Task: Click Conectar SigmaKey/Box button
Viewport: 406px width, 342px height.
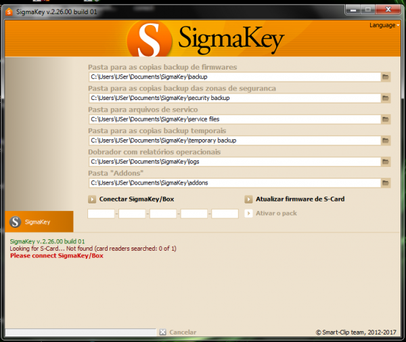Action: coord(131,199)
